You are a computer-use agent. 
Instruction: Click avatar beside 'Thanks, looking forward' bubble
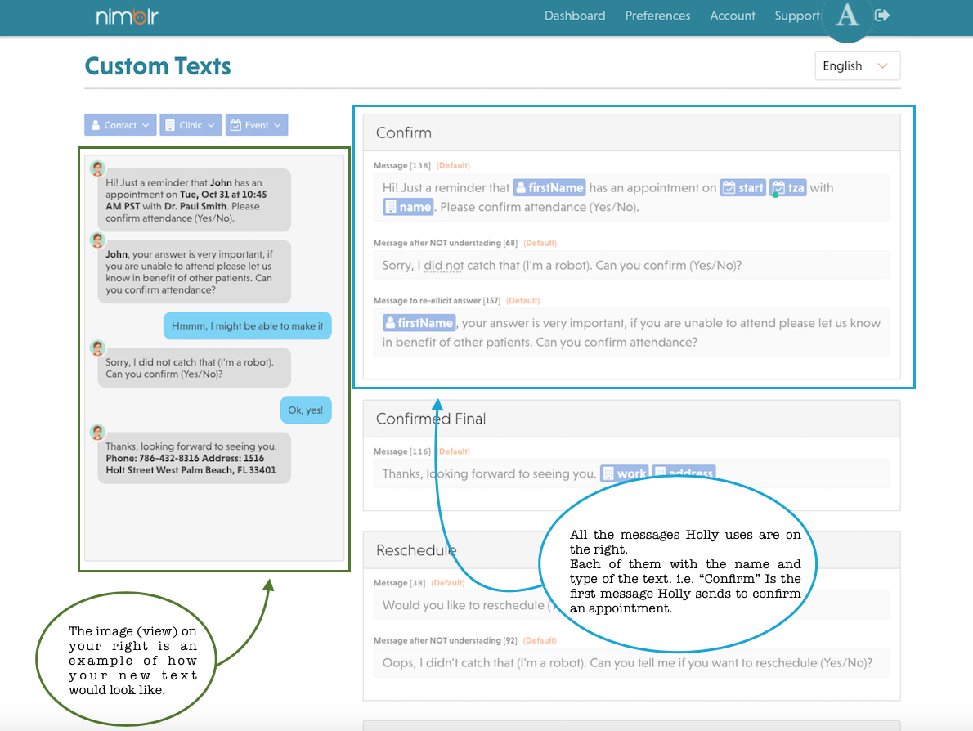[x=97, y=432]
